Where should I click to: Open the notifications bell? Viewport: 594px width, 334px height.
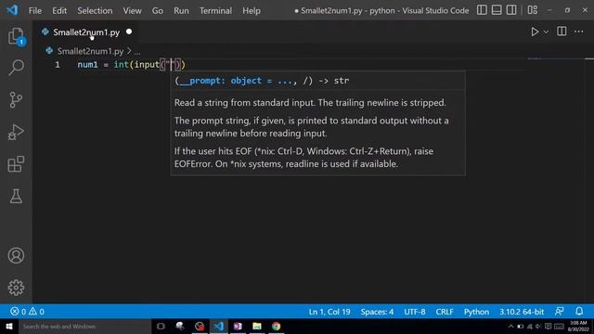tap(579, 312)
